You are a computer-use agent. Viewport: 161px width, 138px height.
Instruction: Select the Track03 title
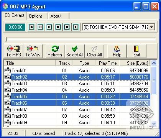click(x=19, y=84)
